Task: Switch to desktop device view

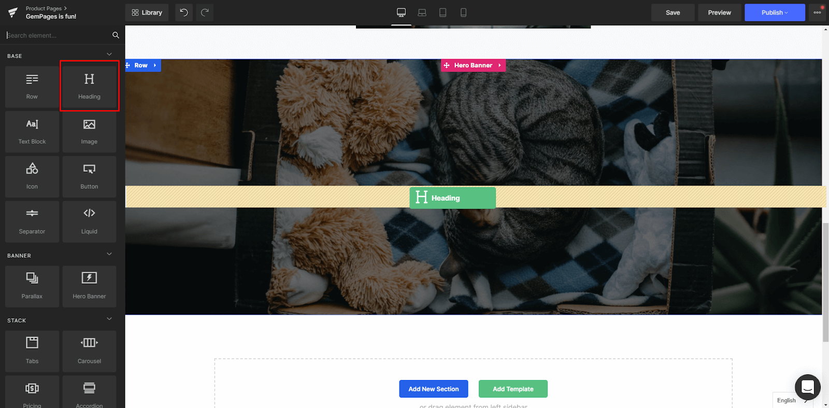Action: click(x=401, y=12)
